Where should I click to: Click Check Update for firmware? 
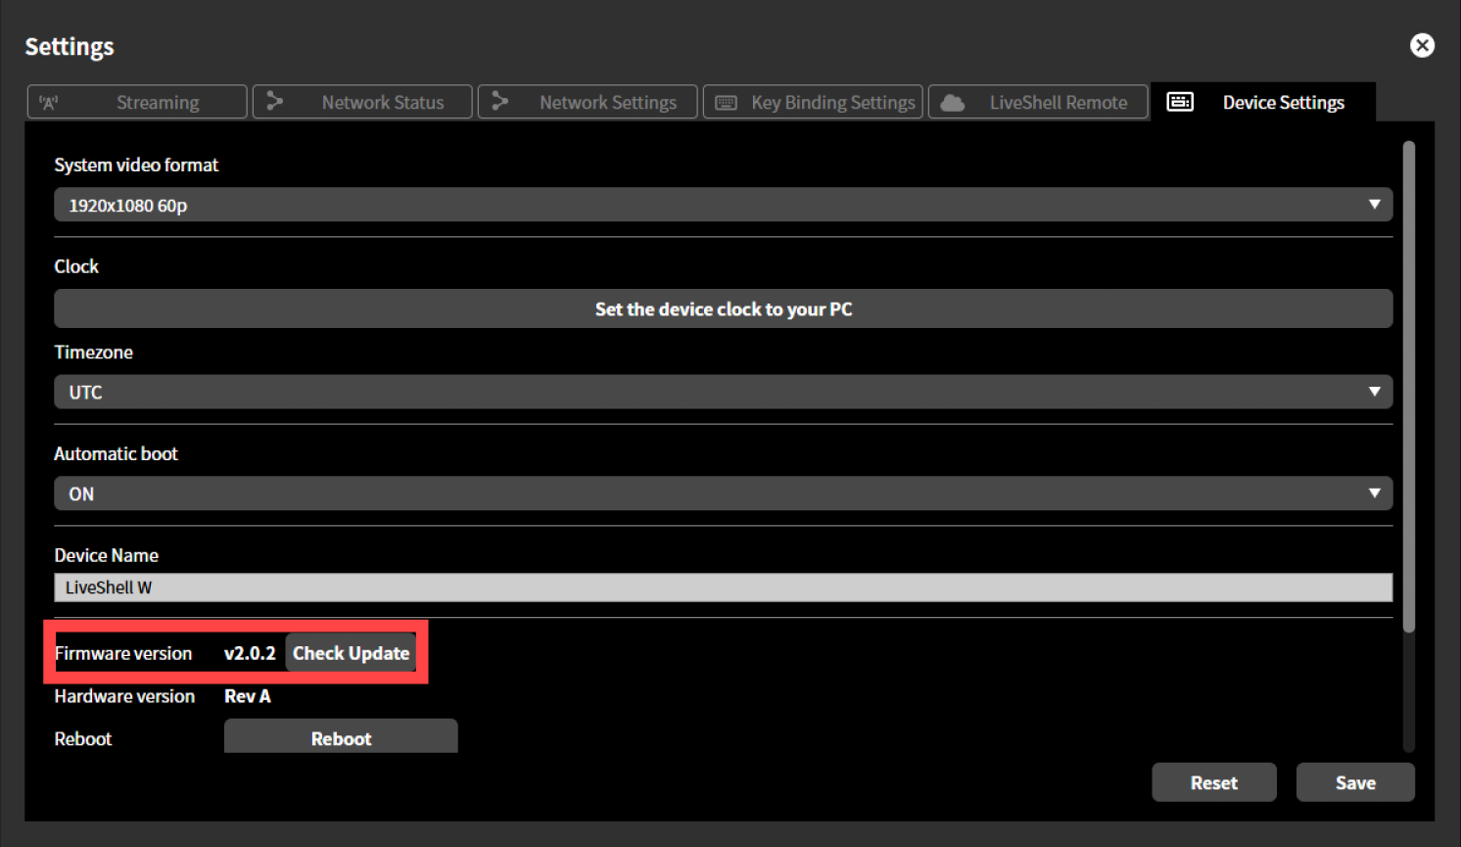(351, 652)
